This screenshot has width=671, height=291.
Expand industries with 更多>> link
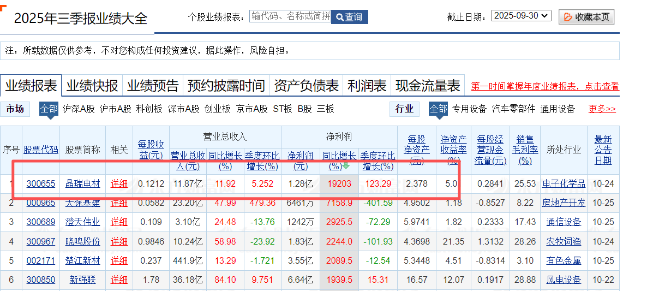pos(602,109)
